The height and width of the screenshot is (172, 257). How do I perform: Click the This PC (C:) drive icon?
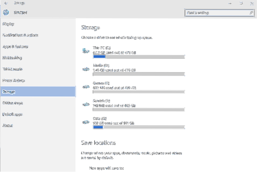pyautogui.click(x=86, y=51)
